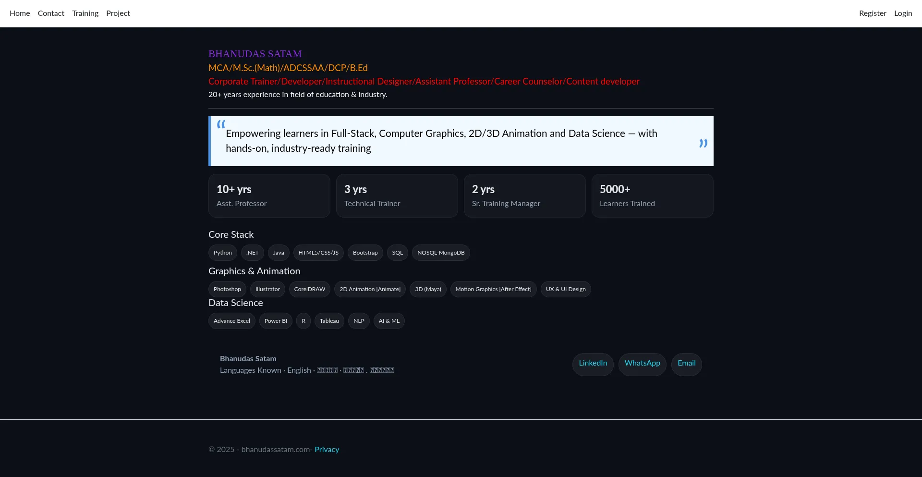This screenshot has width=922, height=477.
Task: Open the LinkedIn profile button
Action: [593, 364]
